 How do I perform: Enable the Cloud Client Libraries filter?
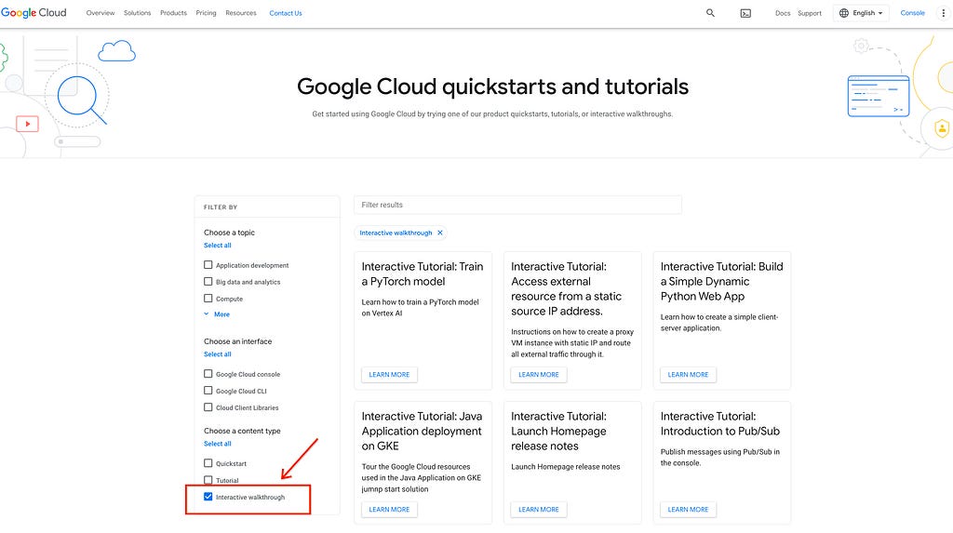point(208,407)
